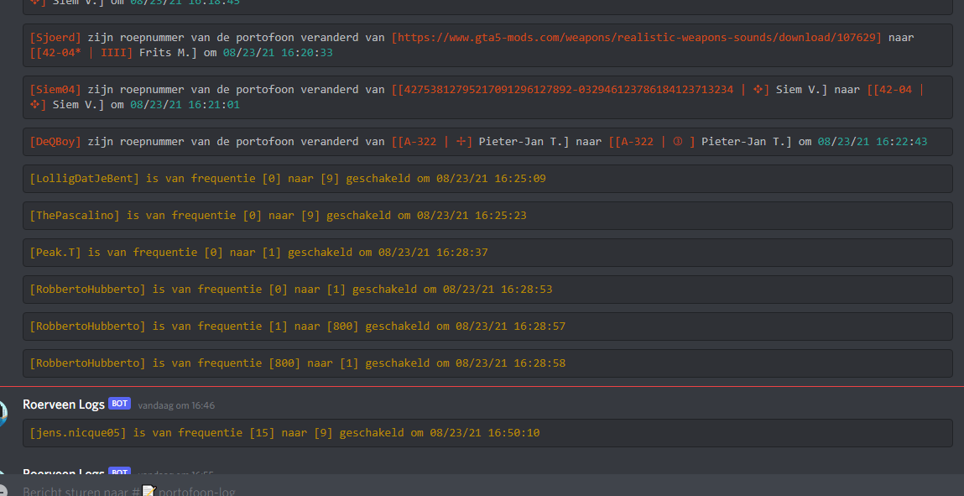964x496 pixels.
Task: Click the gta5-mods.com URL in Sjoerd's log
Action: point(637,38)
